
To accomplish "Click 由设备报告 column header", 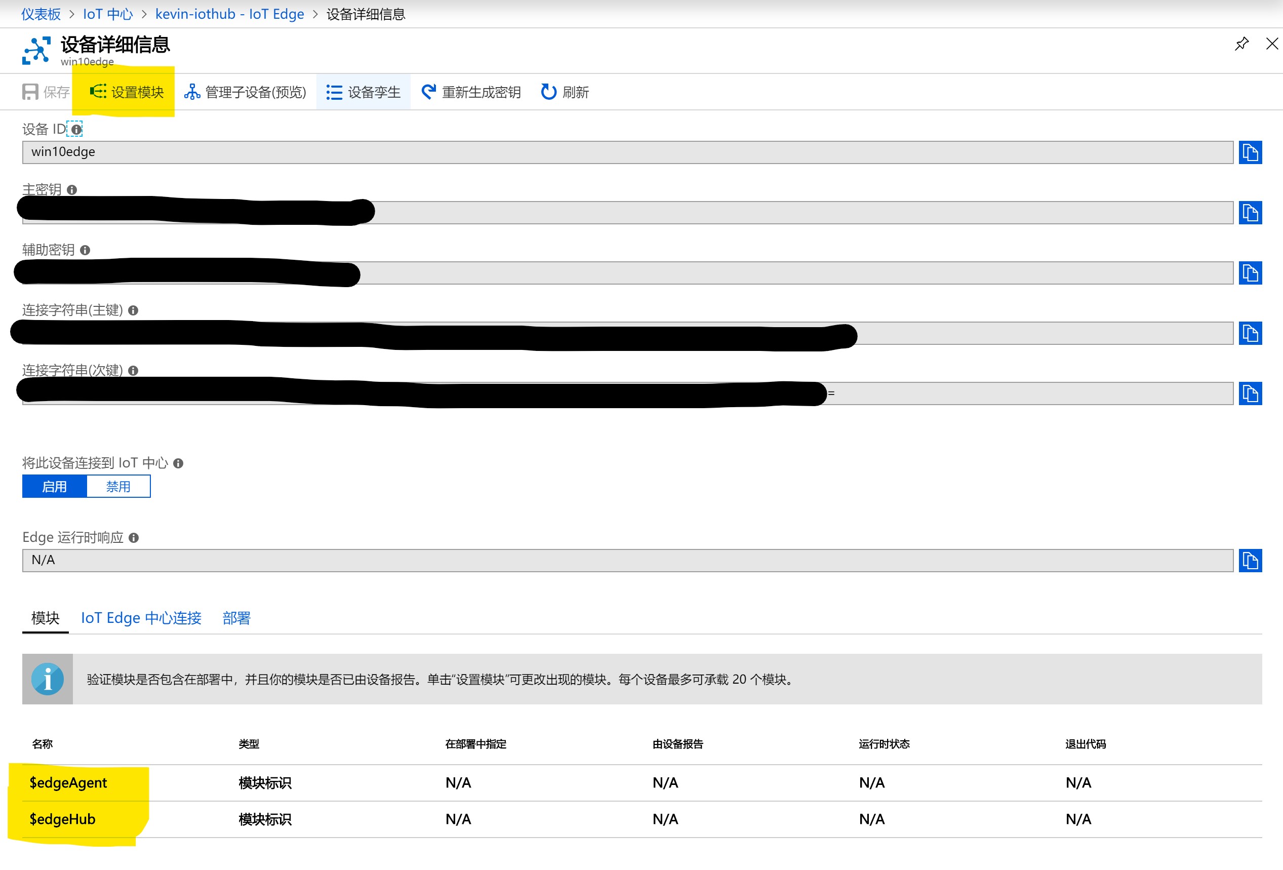I will click(x=678, y=743).
